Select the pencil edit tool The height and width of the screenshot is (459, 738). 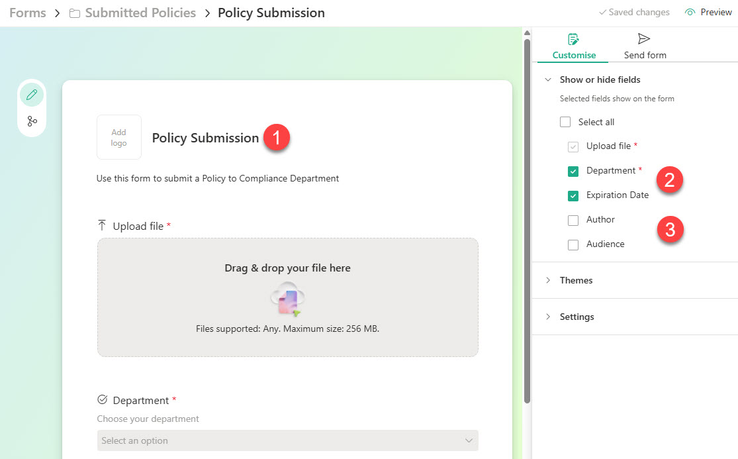point(32,94)
